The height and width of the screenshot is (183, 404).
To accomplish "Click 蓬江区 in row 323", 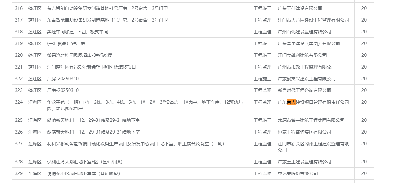I will pos(35,90).
